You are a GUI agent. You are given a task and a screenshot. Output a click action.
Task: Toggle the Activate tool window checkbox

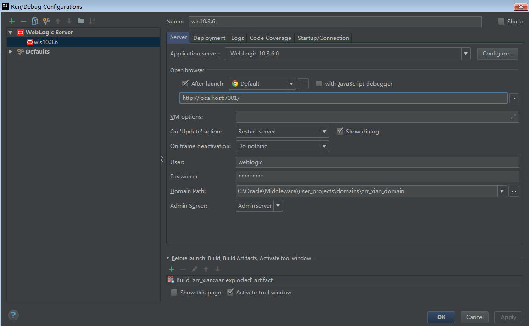(x=230, y=292)
